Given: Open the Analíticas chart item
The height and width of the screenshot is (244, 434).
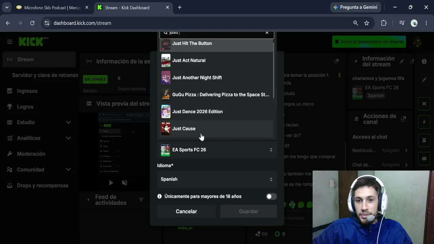Looking at the screenshot, I should click(x=28, y=138).
